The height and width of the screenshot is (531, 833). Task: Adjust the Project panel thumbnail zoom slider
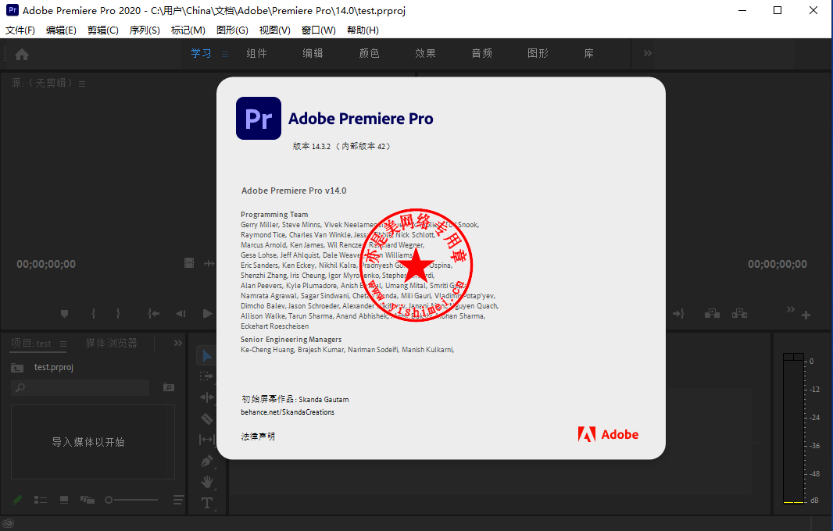[x=132, y=500]
